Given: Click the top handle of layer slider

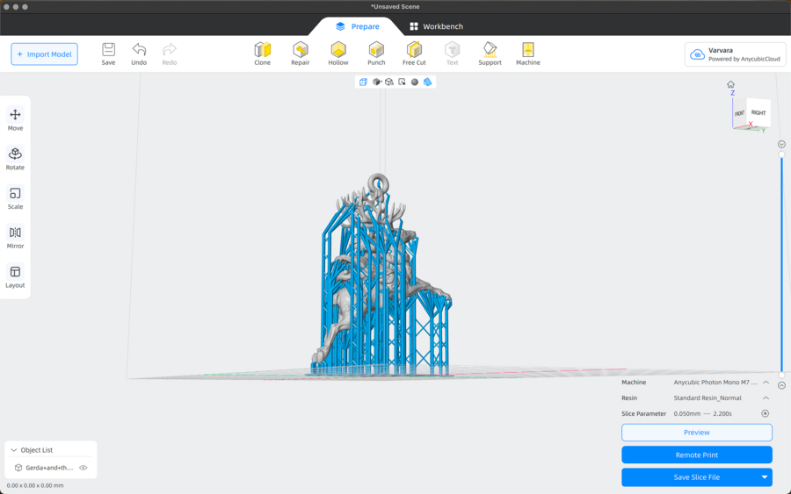Looking at the screenshot, I should point(781,154).
